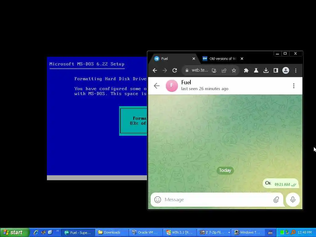Launch Internet Explorer from Quick Launch
Image resolution: width=316 pixels, height=237 pixels.
pos(36,232)
